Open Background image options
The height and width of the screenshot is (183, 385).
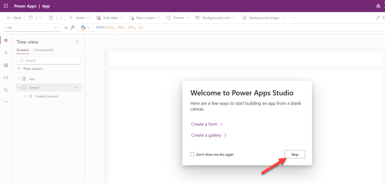tap(263, 18)
